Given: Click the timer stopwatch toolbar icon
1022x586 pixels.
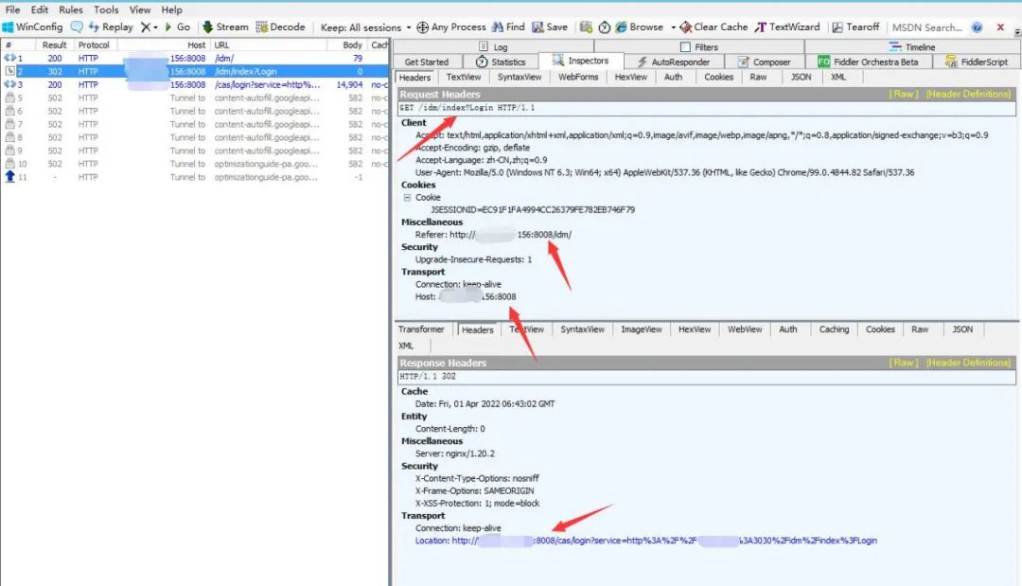Looking at the screenshot, I should pyautogui.click(x=604, y=27).
